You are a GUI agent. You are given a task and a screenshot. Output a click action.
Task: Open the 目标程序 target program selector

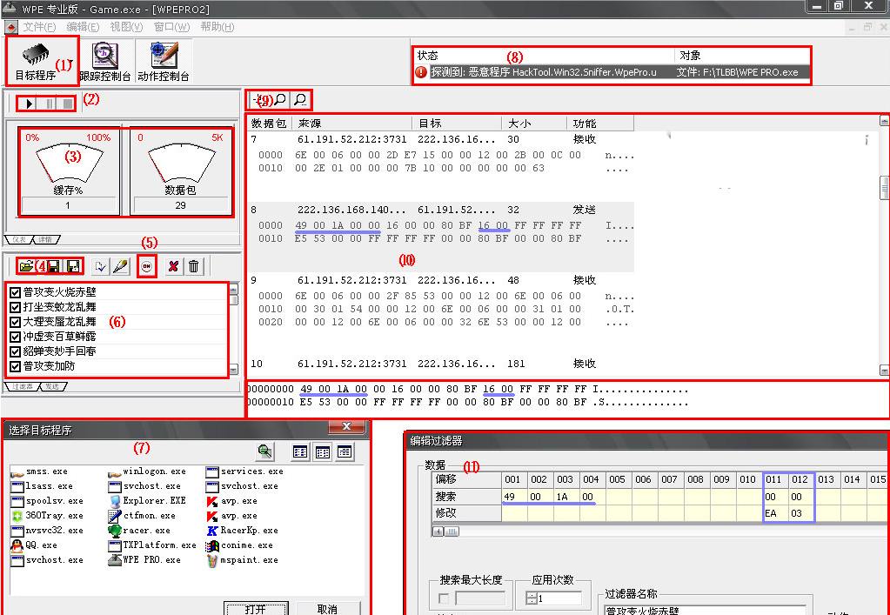point(41,60)
